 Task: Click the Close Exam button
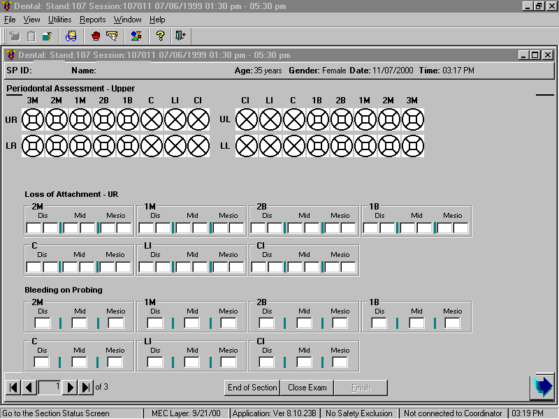[x=307, y=388]
